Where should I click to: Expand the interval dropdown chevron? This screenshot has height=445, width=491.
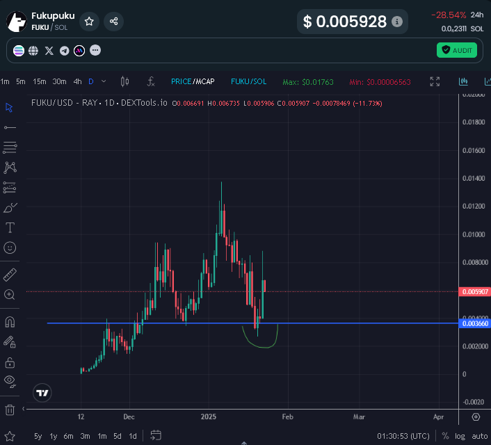coord(104,81)
